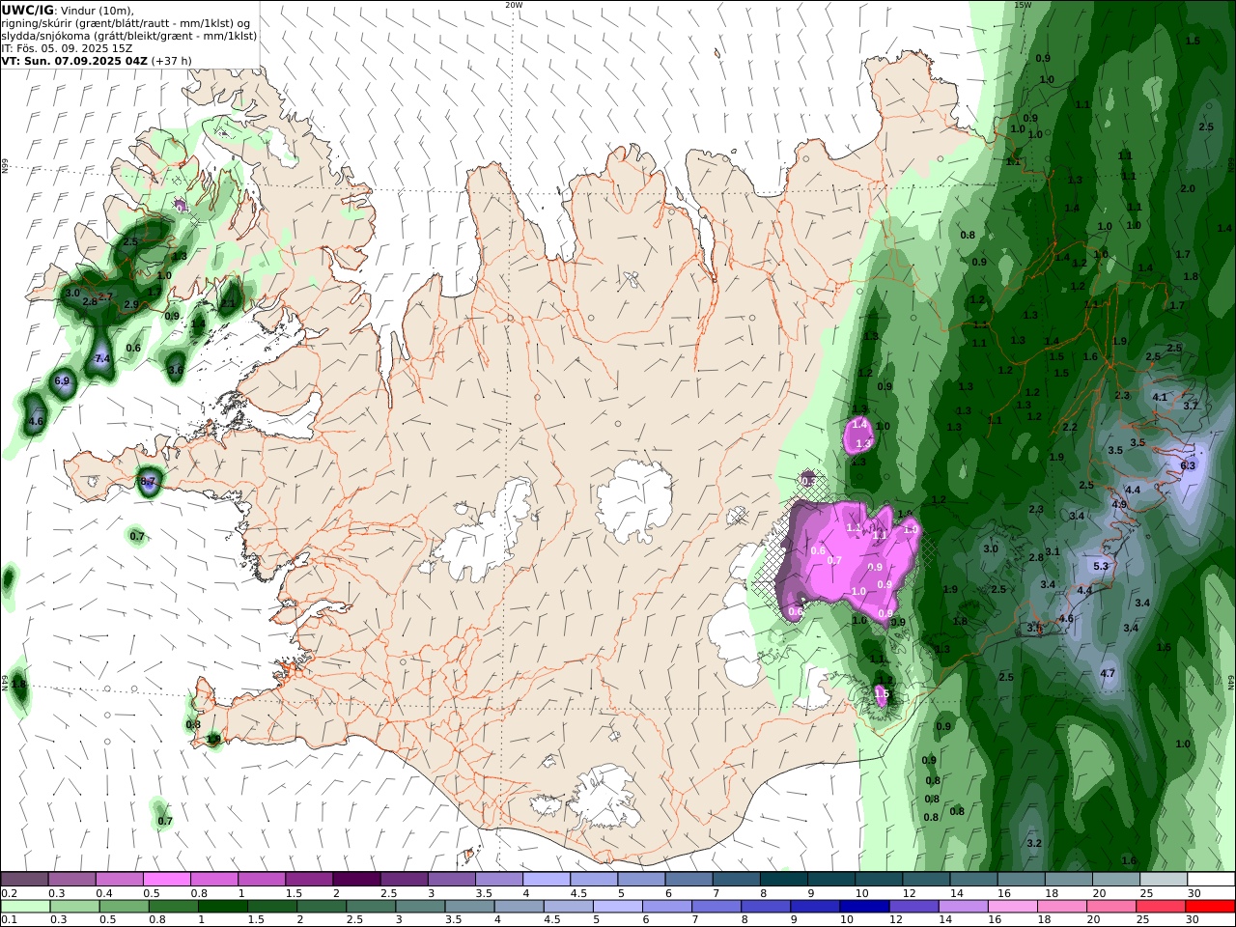This screenshot has height=927, width=1236.
Task: Click the UWC/IG title text
Action: (x=28, y=10)
